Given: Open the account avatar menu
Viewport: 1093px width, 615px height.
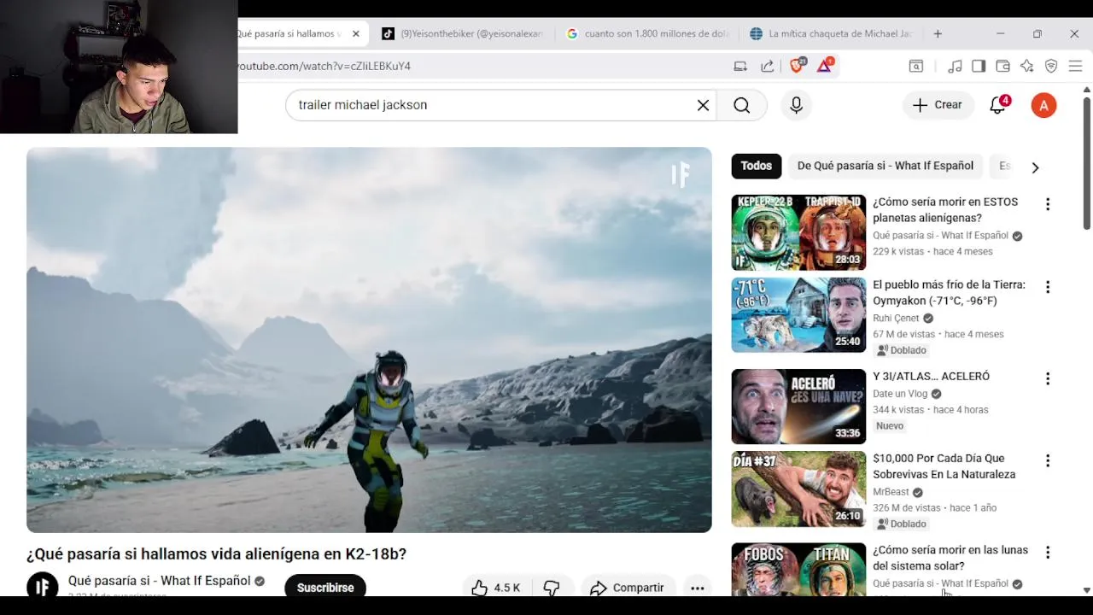Looking at the screenshot, I should pyautogui.click(x=1043, y=105).
